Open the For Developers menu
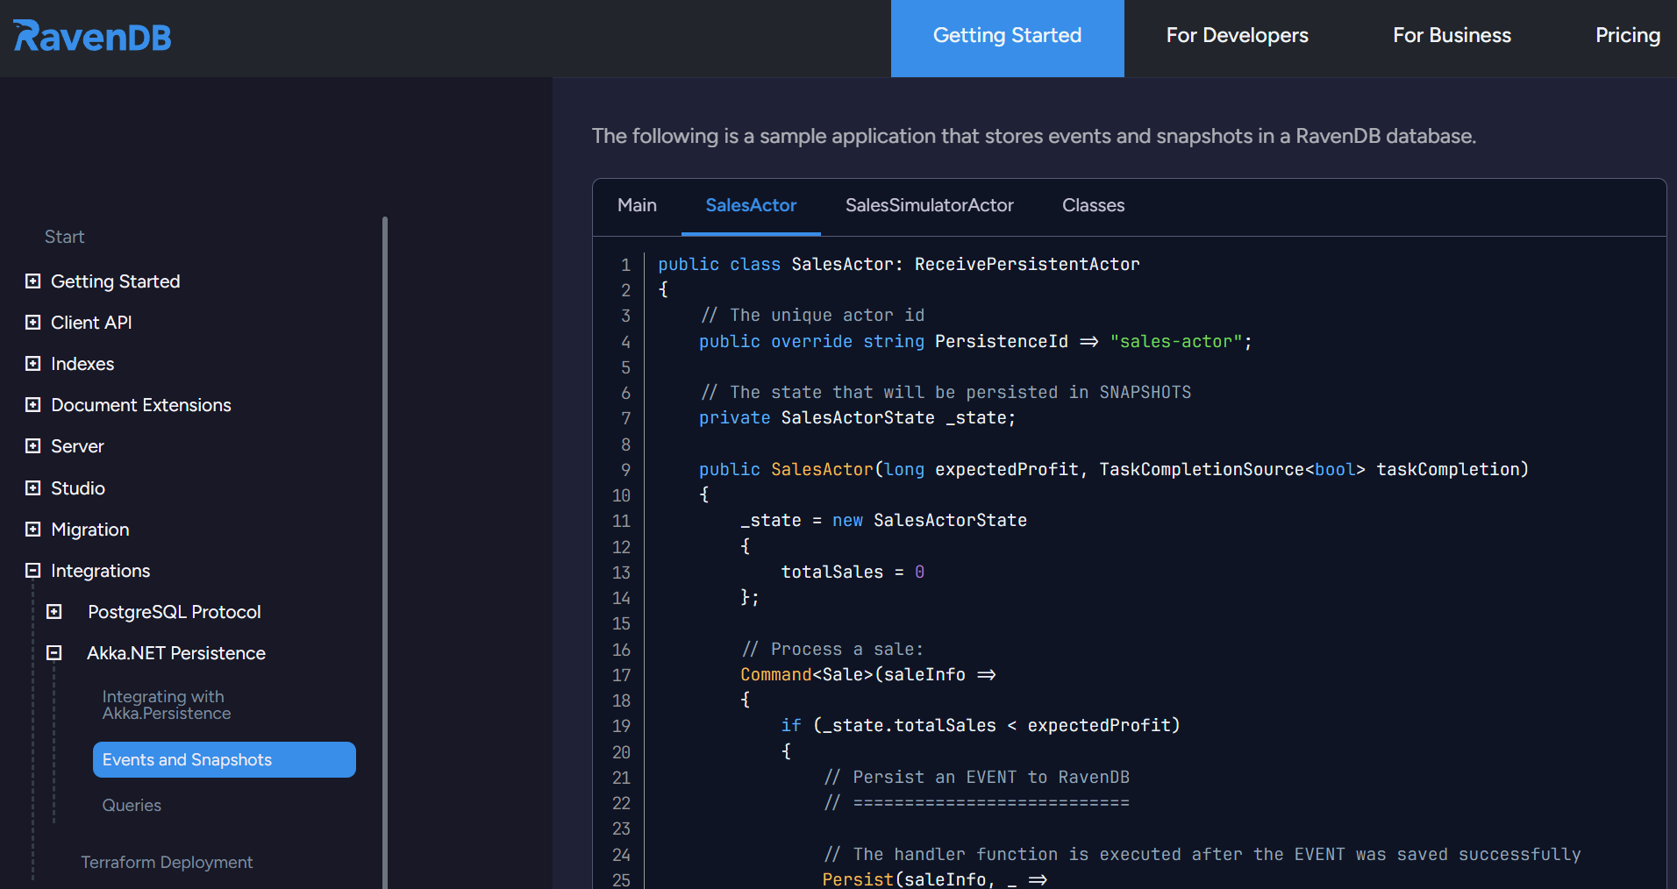This screenshot has height=889, width=1677. pos(1237,36)
